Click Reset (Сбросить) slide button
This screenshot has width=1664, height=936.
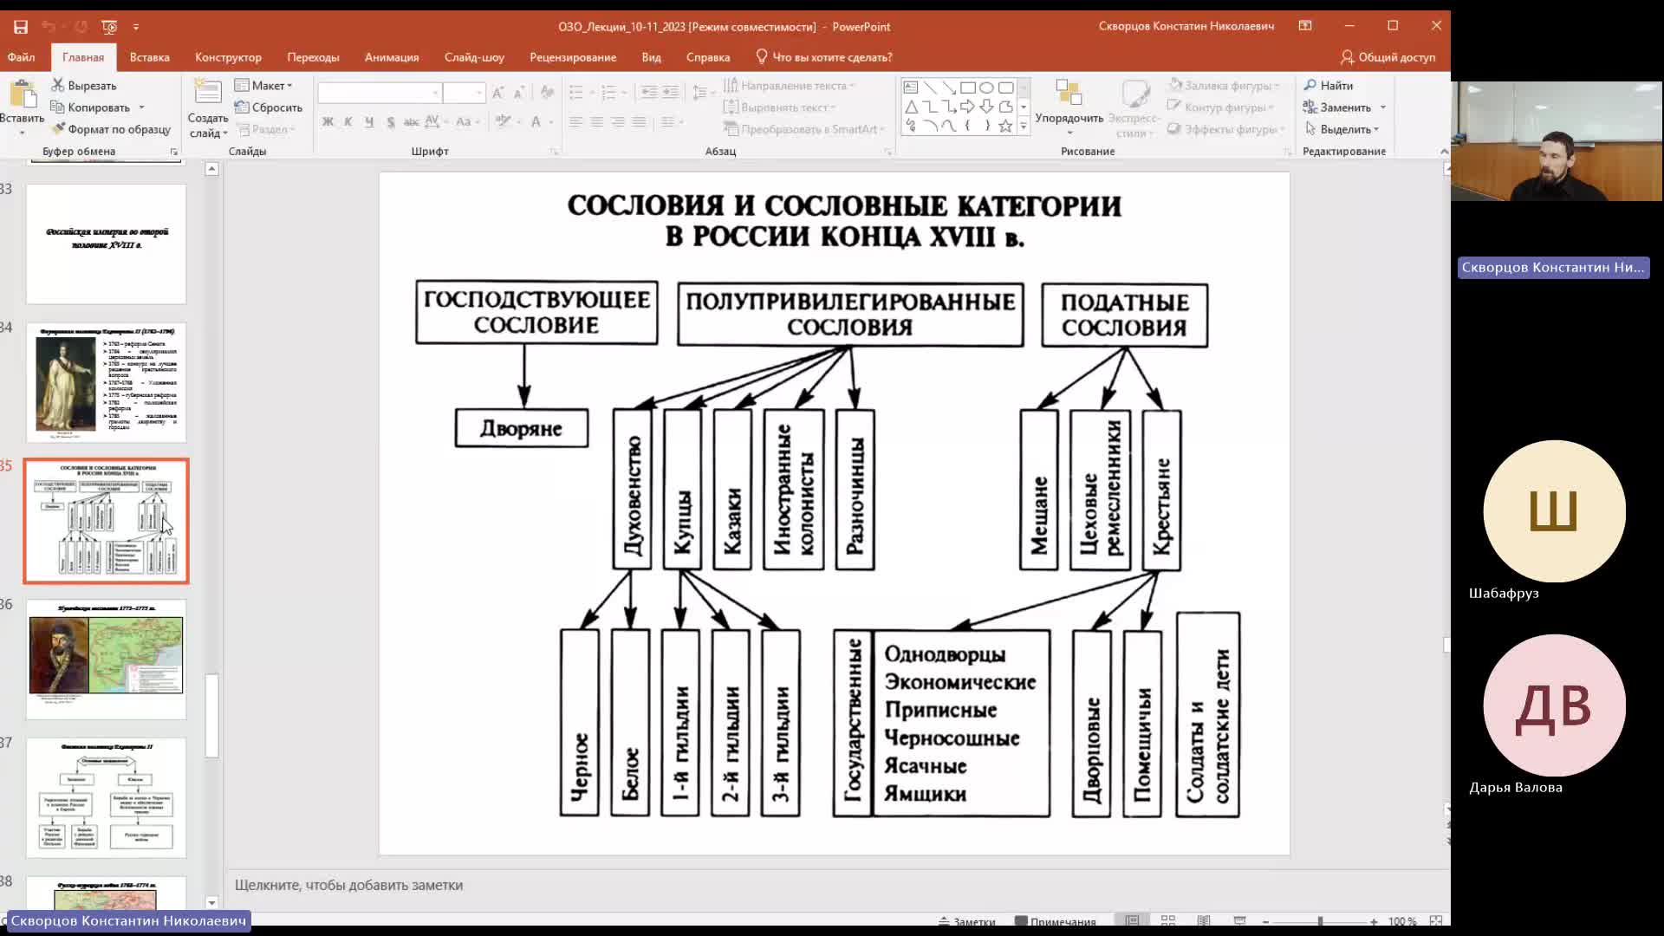pyautogui.click(x=269, y=107)
